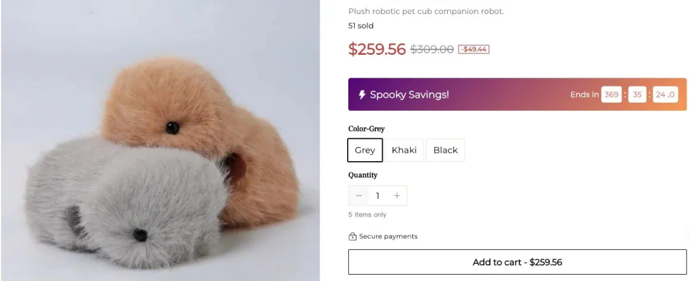Click the countdown seconds box
Screen dimensions: 689x281
coord(665,94)
